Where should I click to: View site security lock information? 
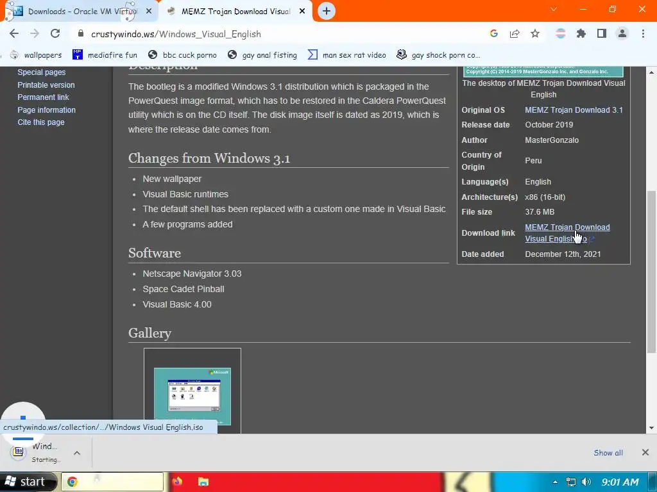81,34
